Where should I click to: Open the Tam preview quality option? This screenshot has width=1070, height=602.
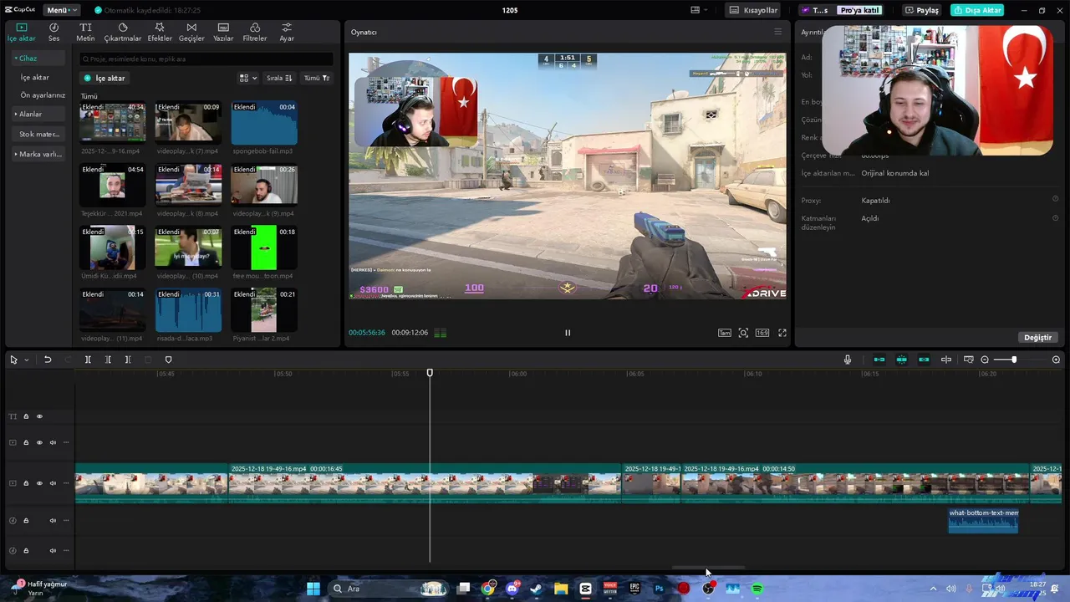(x=725, y=333)
